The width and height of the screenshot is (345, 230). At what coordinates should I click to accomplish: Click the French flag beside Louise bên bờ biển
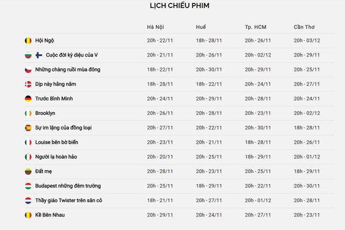[x=28, y=142]
